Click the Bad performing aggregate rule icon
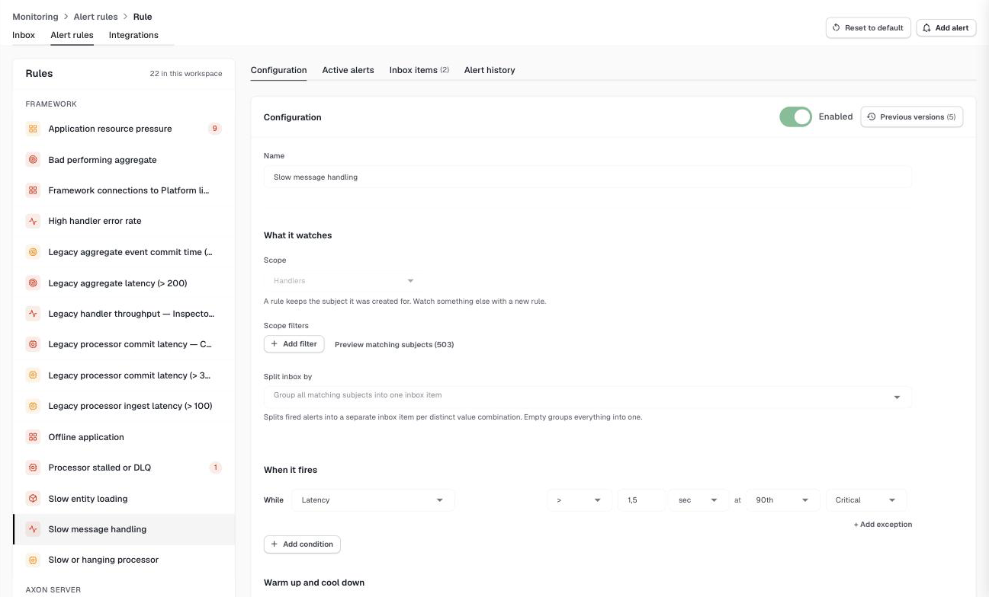This screenshot has height=597, width=989. (33, 160)
